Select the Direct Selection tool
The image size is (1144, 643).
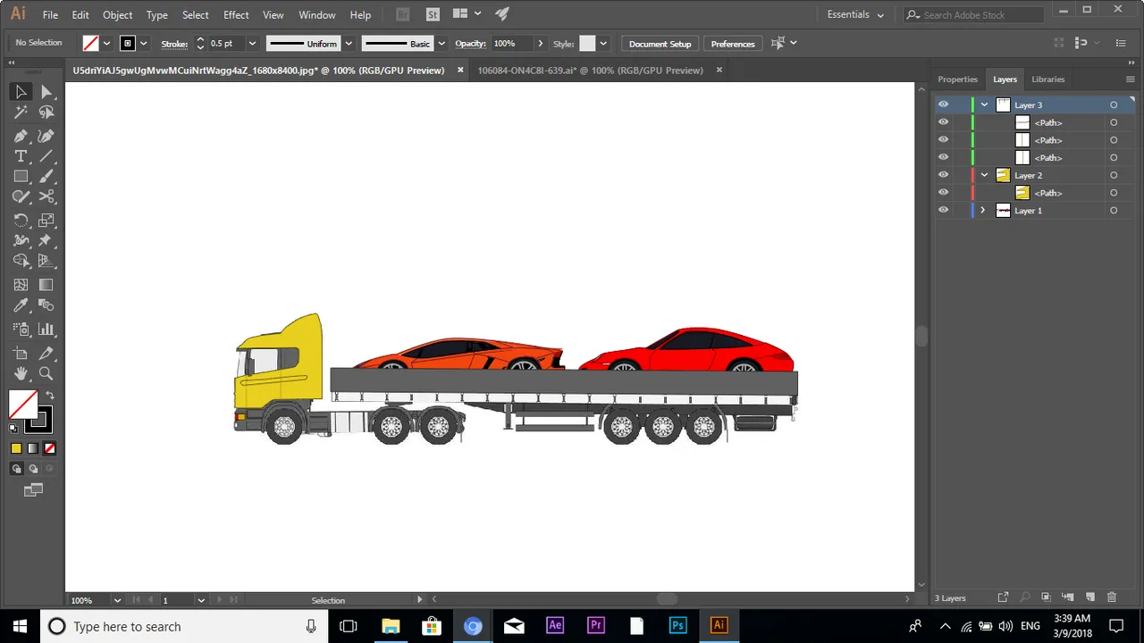click(x=46, y=92)
